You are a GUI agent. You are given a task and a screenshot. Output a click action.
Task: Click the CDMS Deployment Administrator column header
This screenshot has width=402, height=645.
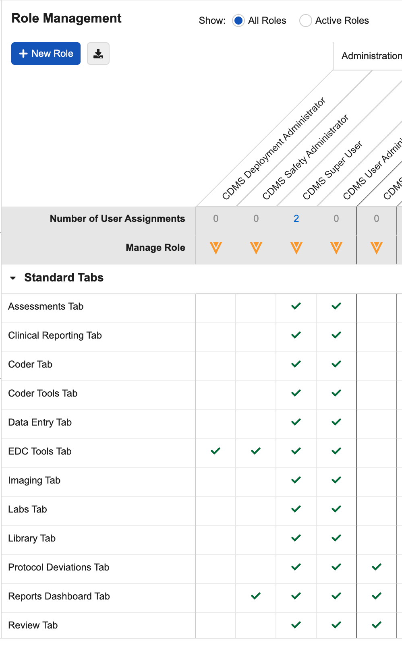point(274,148)
